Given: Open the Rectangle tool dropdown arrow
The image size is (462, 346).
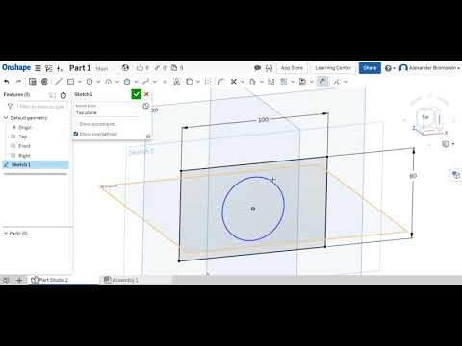Looking at the screenshot, I should click(80, 82).
